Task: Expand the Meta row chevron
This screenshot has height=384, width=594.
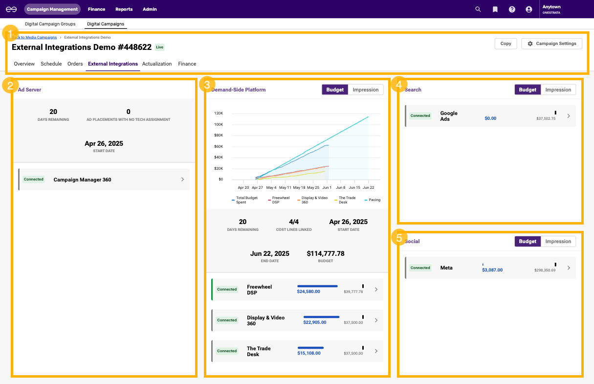Action: [568, 268]
